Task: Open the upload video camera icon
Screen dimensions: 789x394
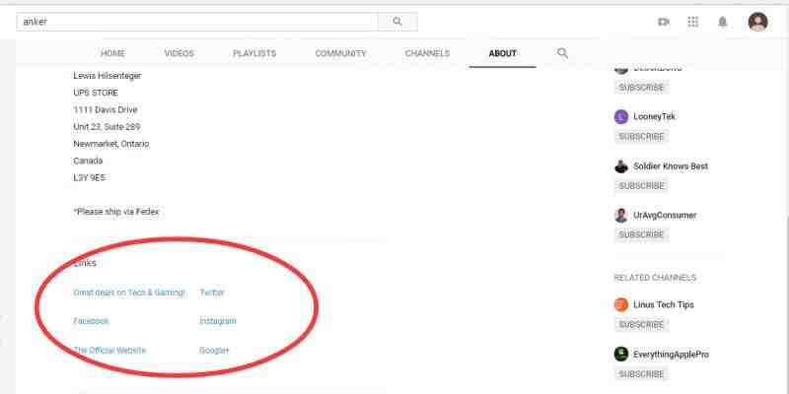Action: pos(664,22)
